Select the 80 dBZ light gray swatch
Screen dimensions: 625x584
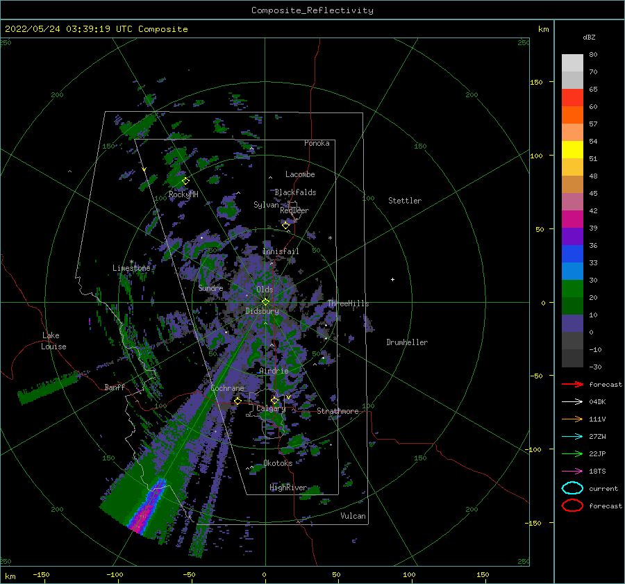tap(572, 62)
